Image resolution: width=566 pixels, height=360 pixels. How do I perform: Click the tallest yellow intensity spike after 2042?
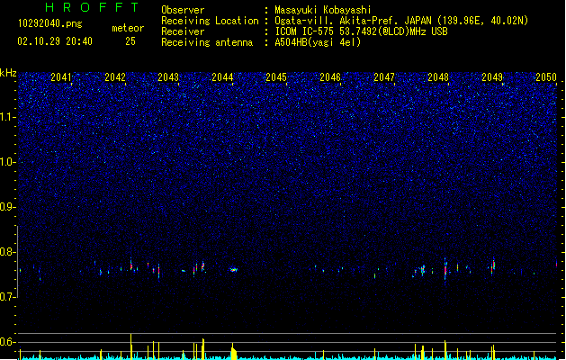pos(131,346)
